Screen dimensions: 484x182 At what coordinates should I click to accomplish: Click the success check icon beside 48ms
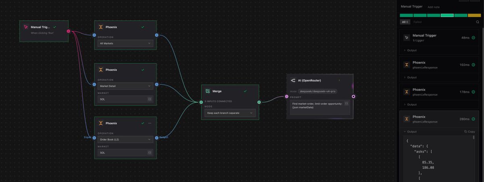pos(473,38)
